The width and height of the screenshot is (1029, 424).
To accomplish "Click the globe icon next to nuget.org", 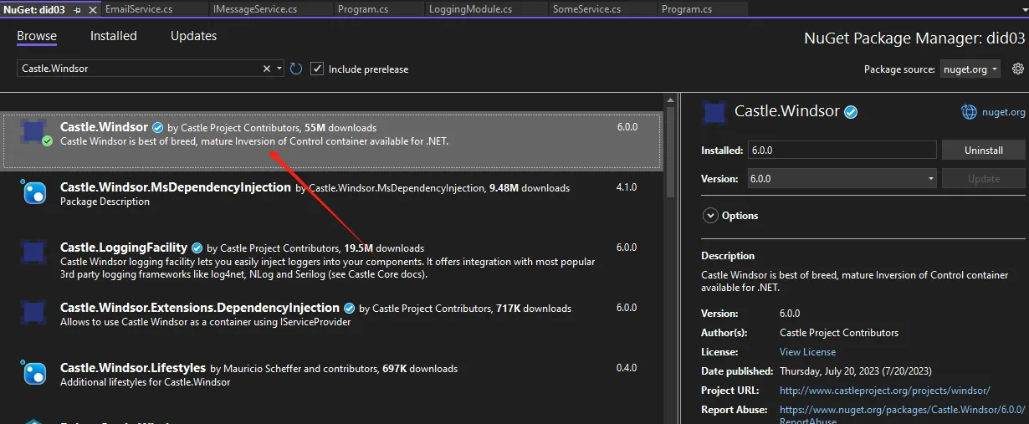I will (x=969, y=111).
